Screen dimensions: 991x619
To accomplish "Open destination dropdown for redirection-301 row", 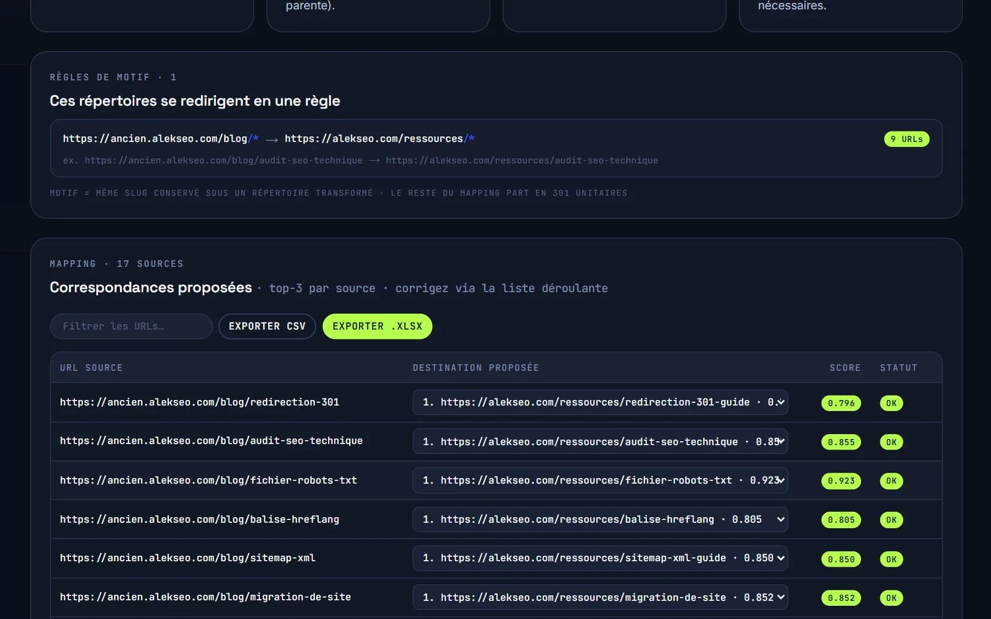I will point(600,402).
